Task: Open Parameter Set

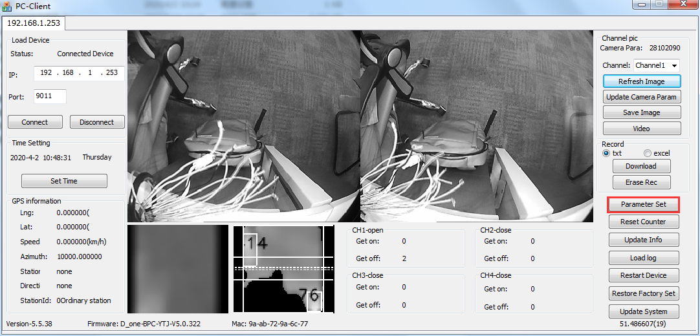Action: click(x=643, y=205)
